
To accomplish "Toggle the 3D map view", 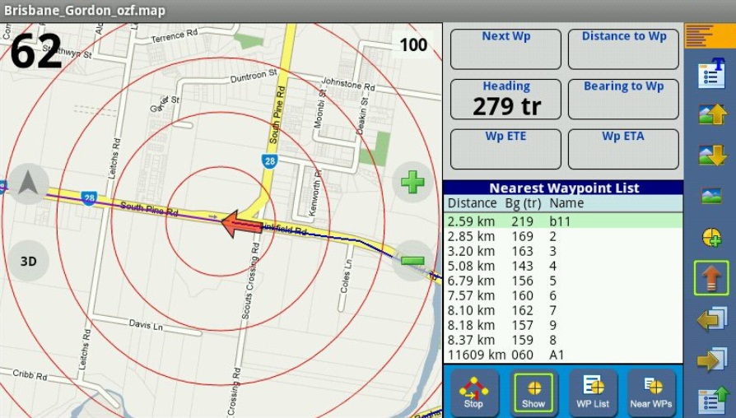I will [29, 261].
